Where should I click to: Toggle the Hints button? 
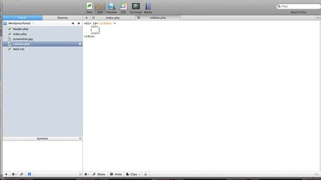116,174
